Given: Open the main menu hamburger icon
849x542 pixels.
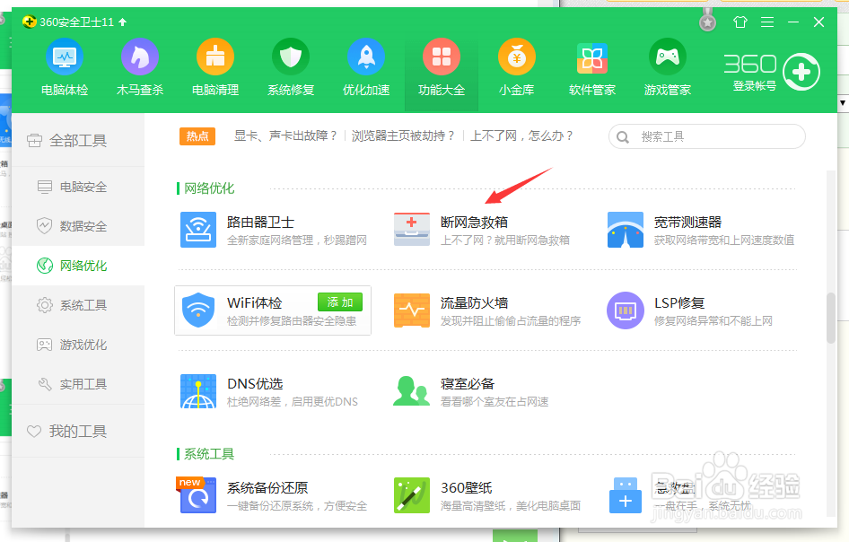Looking at the screenshot, I should pos(766,22).
